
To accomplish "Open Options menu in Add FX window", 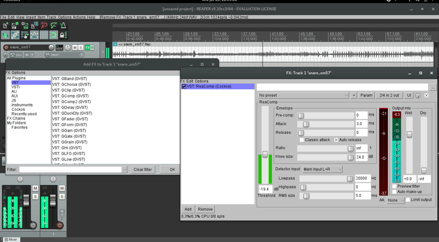I will click(19, 72).
